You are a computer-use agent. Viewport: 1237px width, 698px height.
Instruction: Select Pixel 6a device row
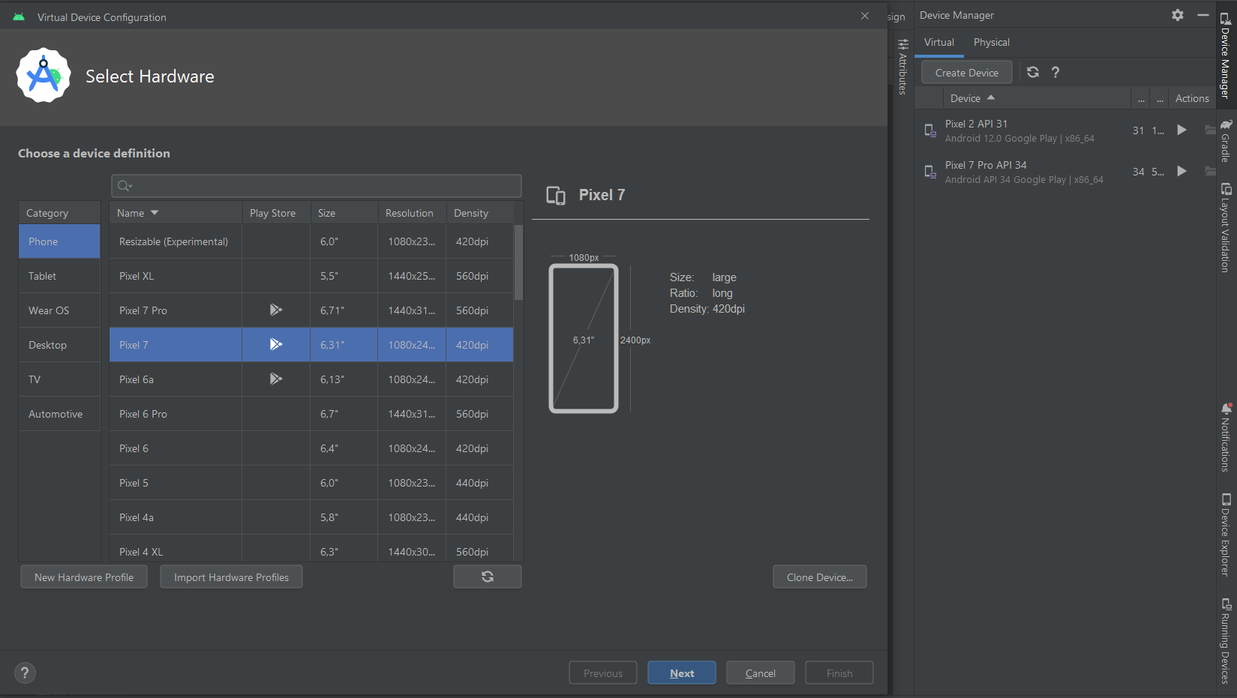[311, 379]
